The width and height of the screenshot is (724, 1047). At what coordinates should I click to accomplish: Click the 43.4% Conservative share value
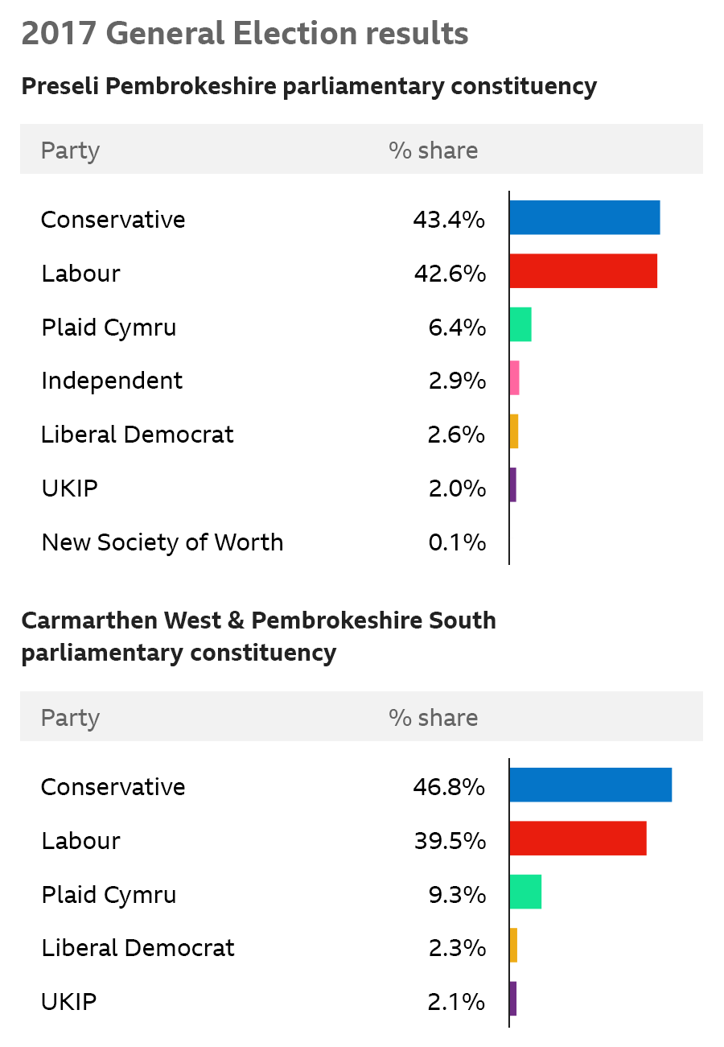449,220
